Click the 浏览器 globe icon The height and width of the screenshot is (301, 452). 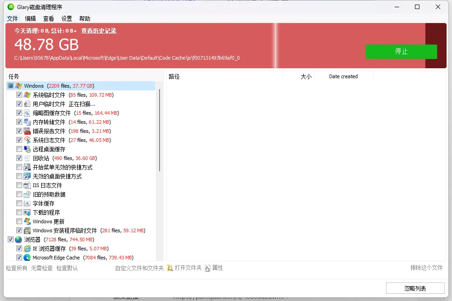pos(19,240)
